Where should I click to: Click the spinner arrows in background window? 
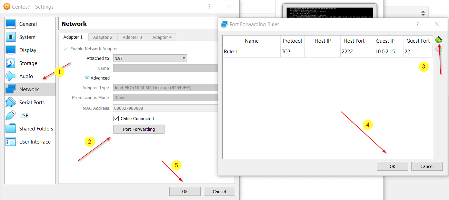click(x=423, y=13)
